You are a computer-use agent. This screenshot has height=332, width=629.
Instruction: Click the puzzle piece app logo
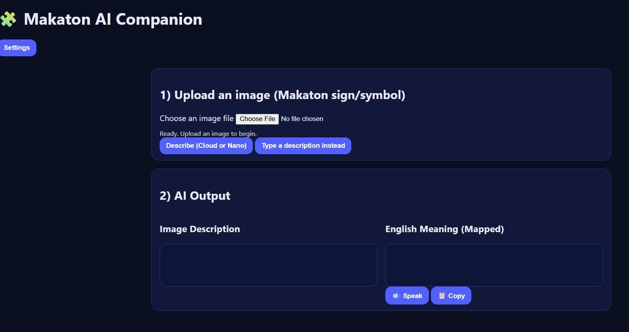tap(9, 19)
